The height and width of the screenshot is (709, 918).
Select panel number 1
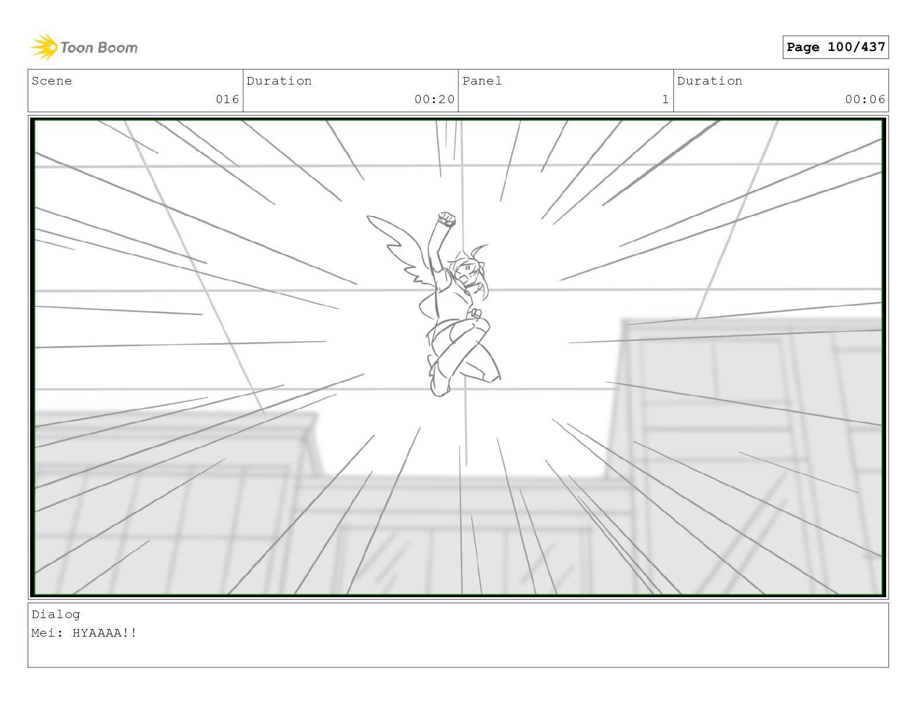pos(666,99)
